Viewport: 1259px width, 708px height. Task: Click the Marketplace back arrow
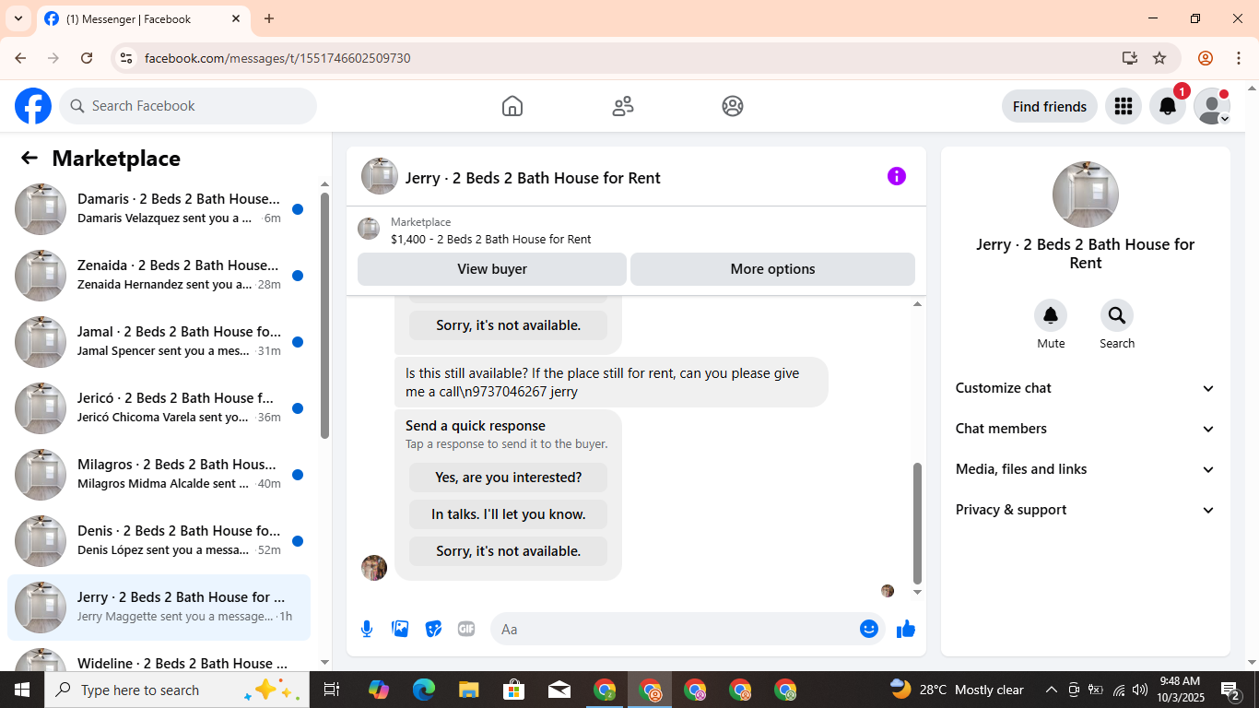(29, 158)
